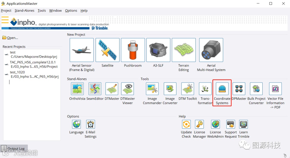Open the Tools menu
The image size is (290, 158).
click(42, 11)
